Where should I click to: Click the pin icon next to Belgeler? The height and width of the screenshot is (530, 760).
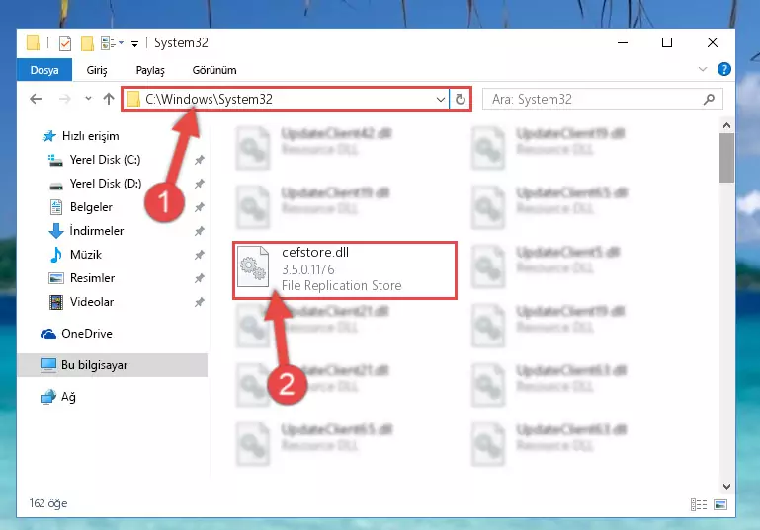200,207
